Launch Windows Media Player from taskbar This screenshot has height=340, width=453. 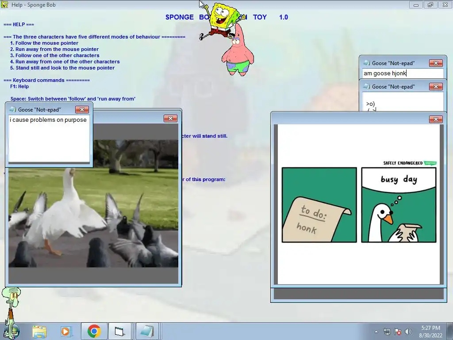[65, 331]
